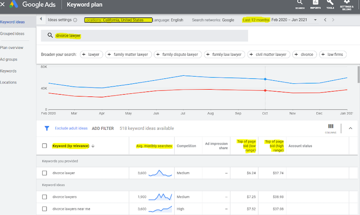Screen dimensions: 360x215
Task: Collapse the Ideas settings side arrow
Action: (x=41, y=20)
